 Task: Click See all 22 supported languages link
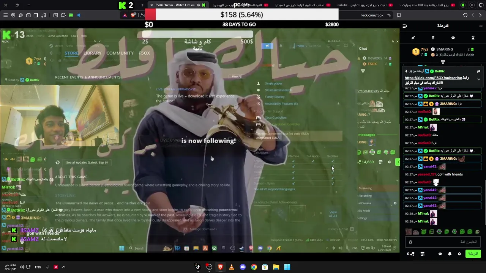pos(274,189)
